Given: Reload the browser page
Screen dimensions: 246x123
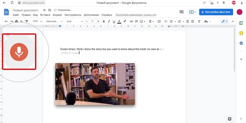Looking at the screenshot, I should click(x=12, y=3).
